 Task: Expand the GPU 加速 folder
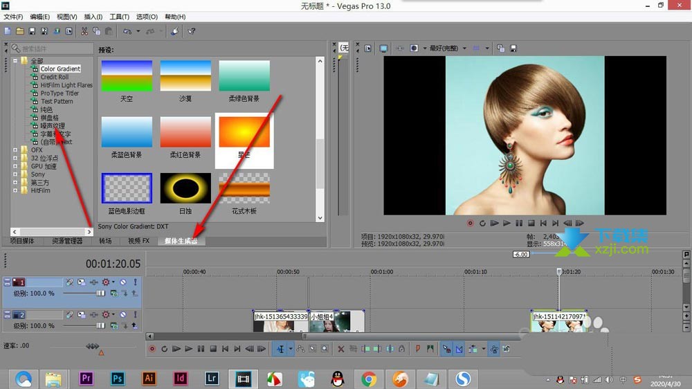(15, 166)
